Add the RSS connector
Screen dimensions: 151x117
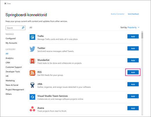pos(133,72)
